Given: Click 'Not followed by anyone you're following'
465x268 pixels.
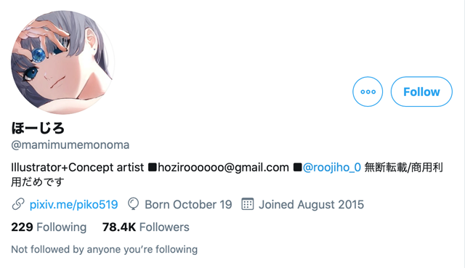Looking at the screenshot, I should pos(105,249).
